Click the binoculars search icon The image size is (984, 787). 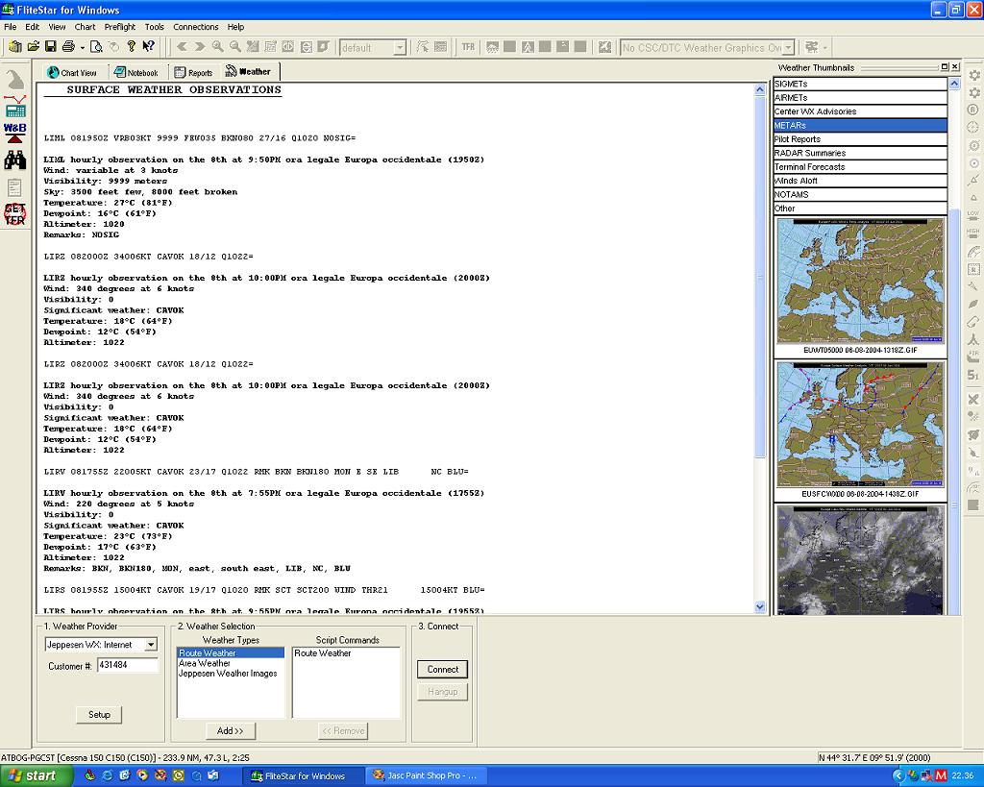point(15,160)
